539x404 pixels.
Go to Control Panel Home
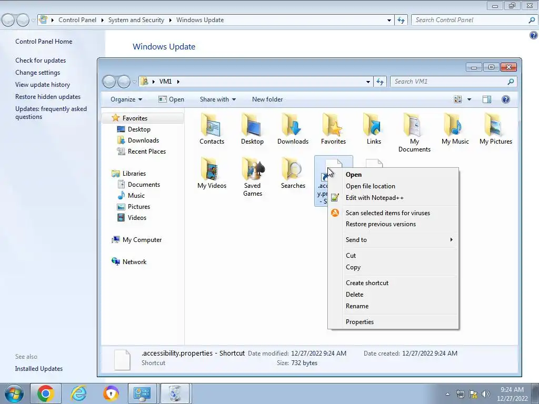pyautogui.click(x=44, y=42)
